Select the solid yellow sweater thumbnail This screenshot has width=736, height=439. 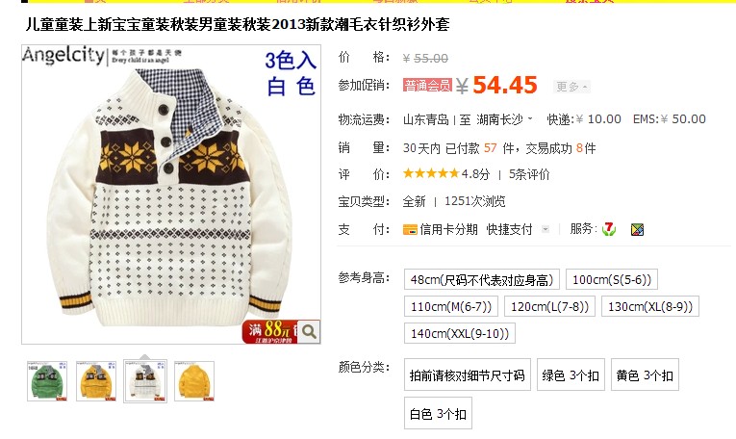click(x=194, y=381)
